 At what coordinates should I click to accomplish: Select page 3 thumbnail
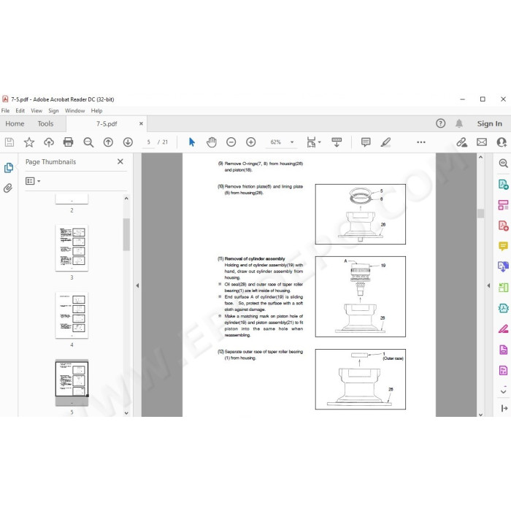pyautogui.click(x=72, y=247)
